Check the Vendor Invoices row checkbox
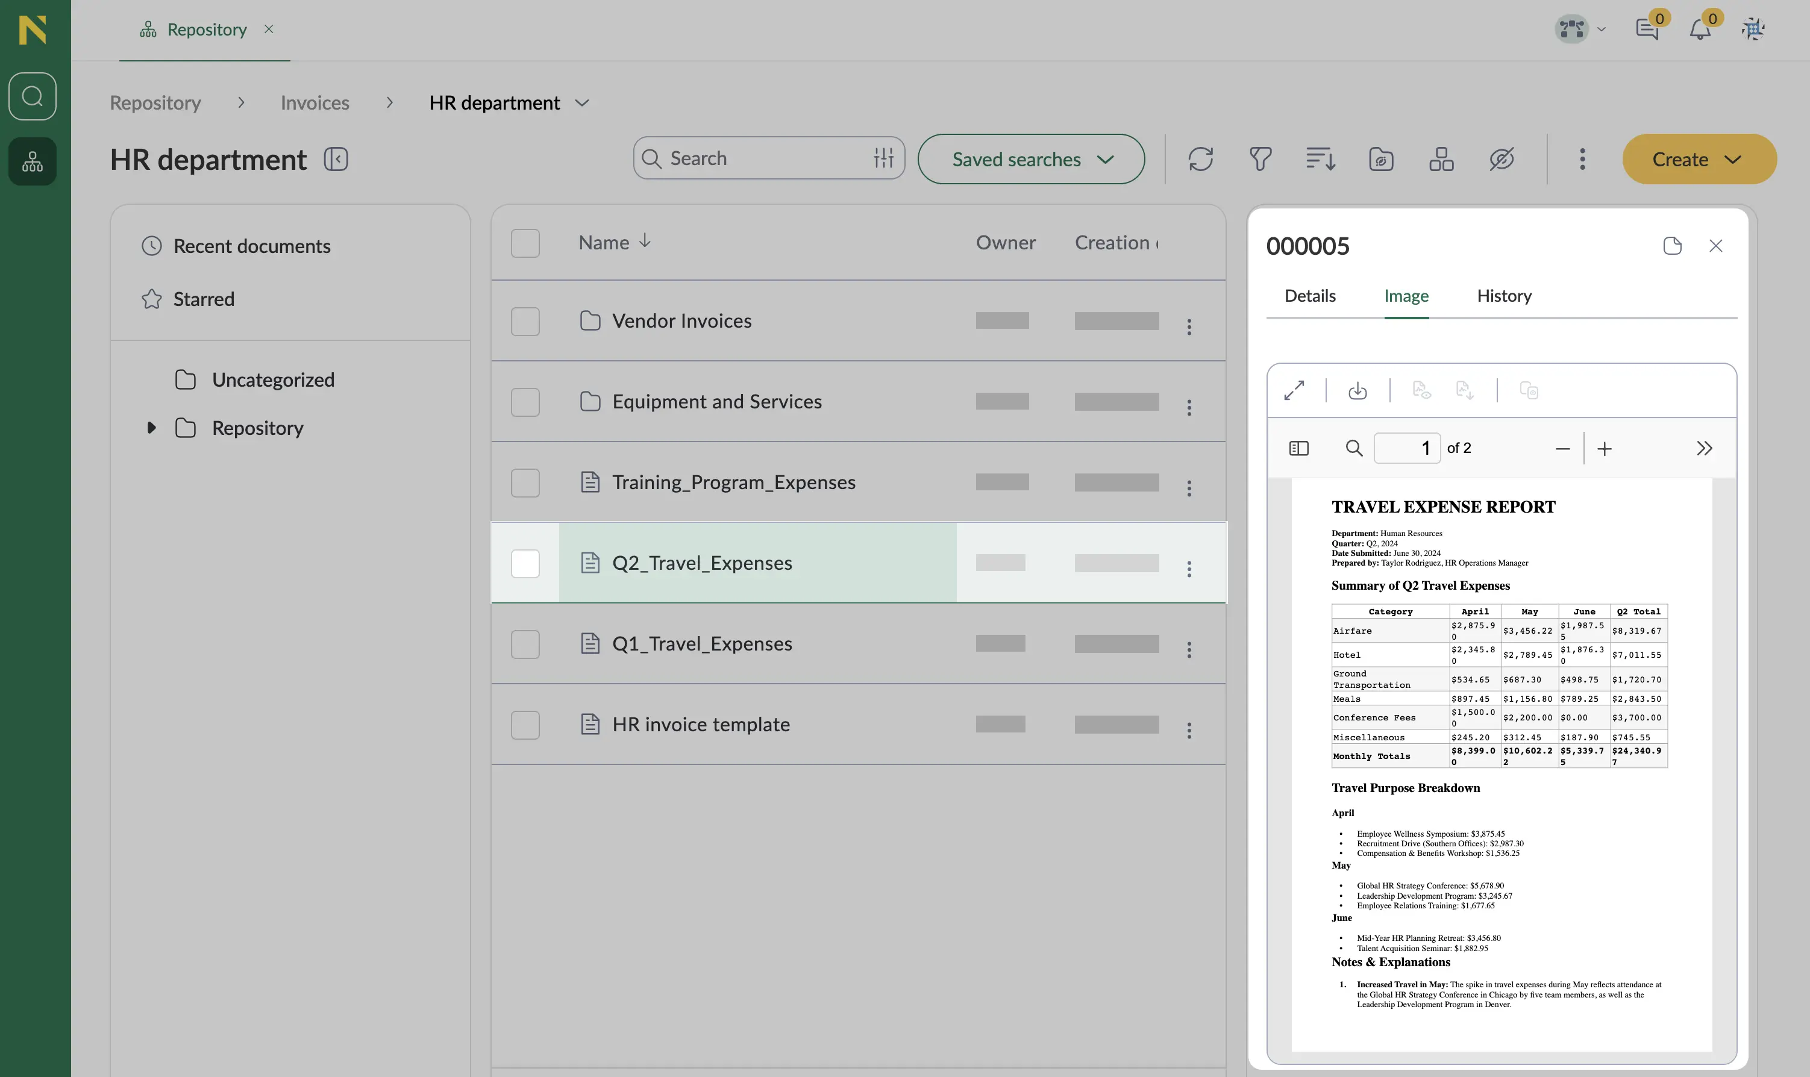 [x=525, y=321]
